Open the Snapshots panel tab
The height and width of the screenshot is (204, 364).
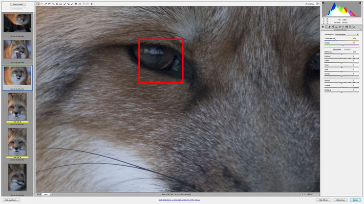(354, 27)
